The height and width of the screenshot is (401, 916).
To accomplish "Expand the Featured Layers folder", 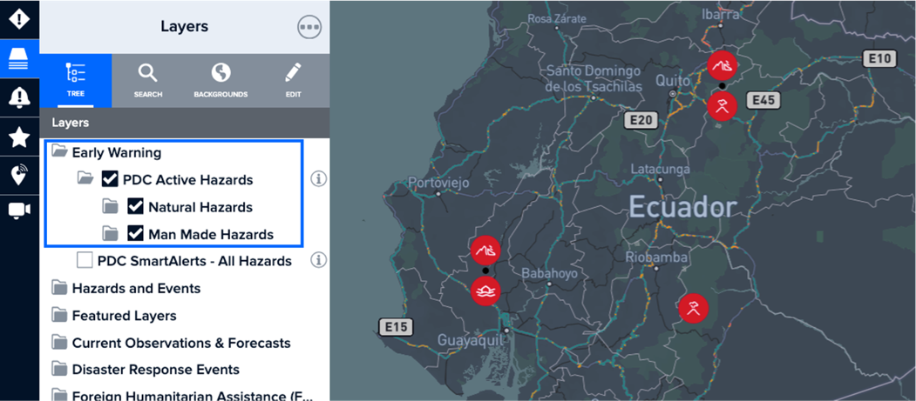I will [x=59, y=316].
